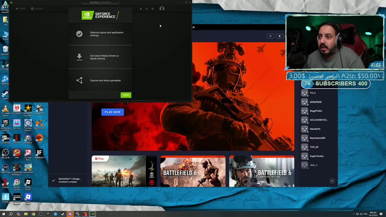The width and height of the screenshot is (386, 217).
Task: Click the green share icon in GeForce Experience
Action: click(x=147, y=9)
